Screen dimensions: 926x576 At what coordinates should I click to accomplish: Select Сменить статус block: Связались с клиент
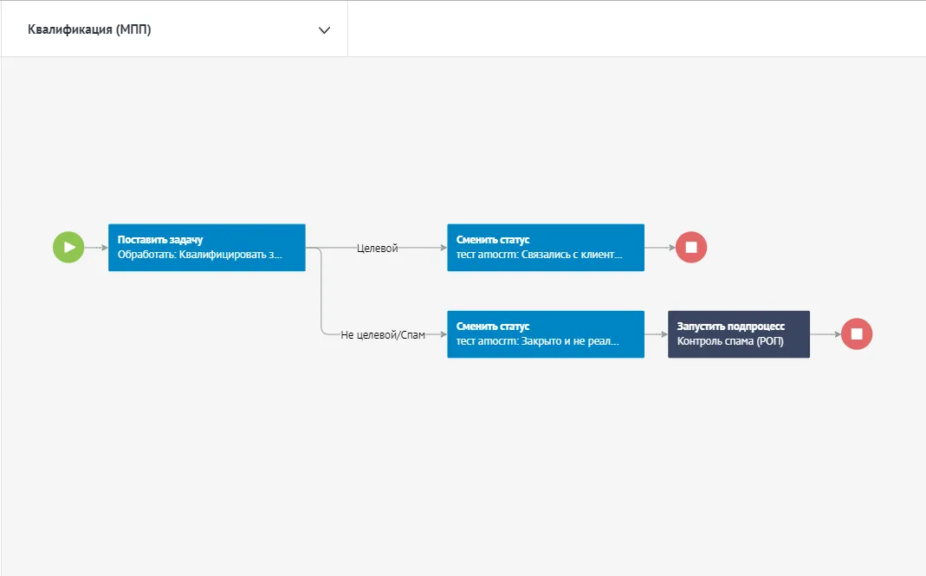click(545, 248)
